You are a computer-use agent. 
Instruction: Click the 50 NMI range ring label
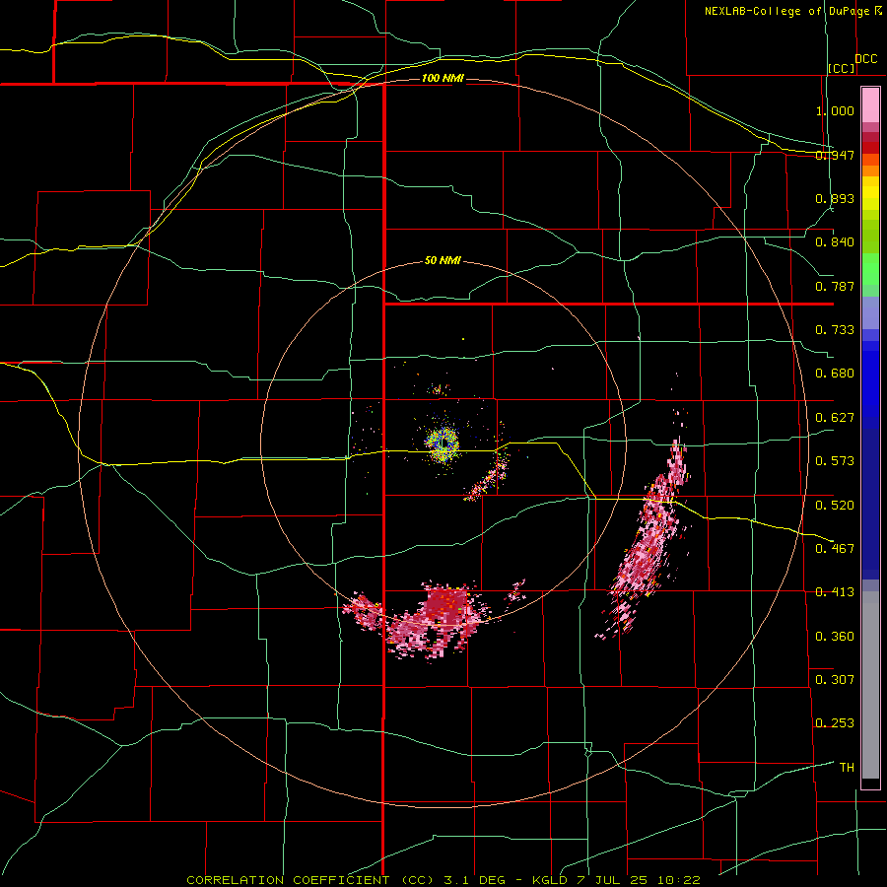[443, 261]
